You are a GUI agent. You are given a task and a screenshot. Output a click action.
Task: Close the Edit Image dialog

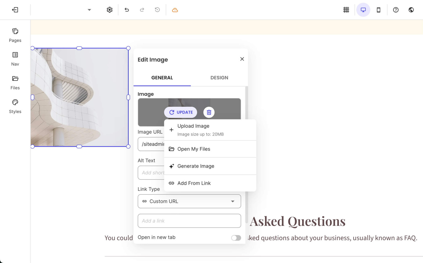click(242, 59)
